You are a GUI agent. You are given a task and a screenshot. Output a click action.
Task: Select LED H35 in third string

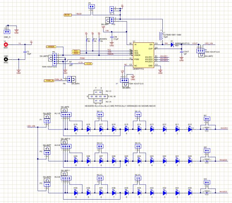(126, 193)
